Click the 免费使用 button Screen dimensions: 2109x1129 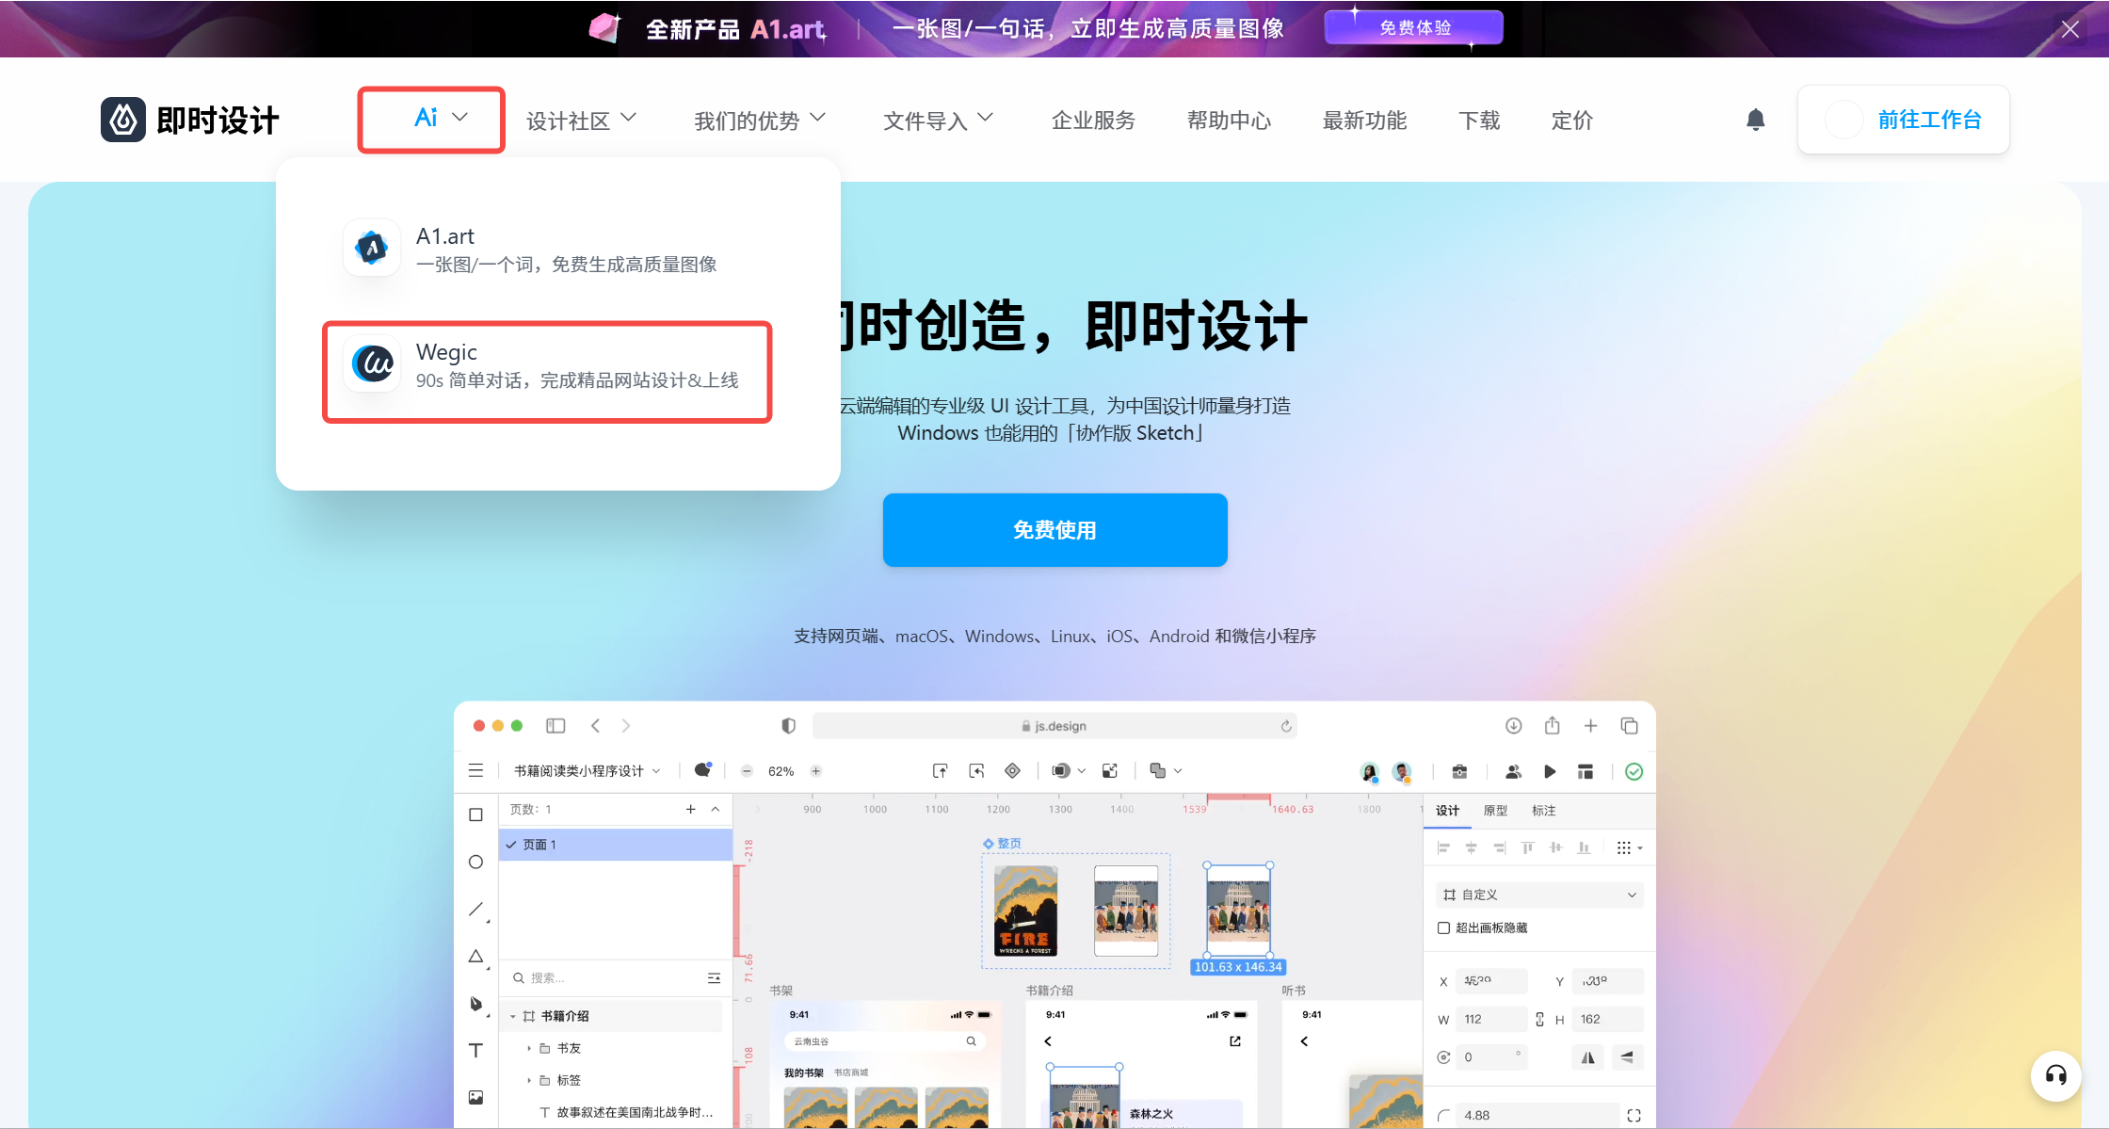tap(1054, 529)
